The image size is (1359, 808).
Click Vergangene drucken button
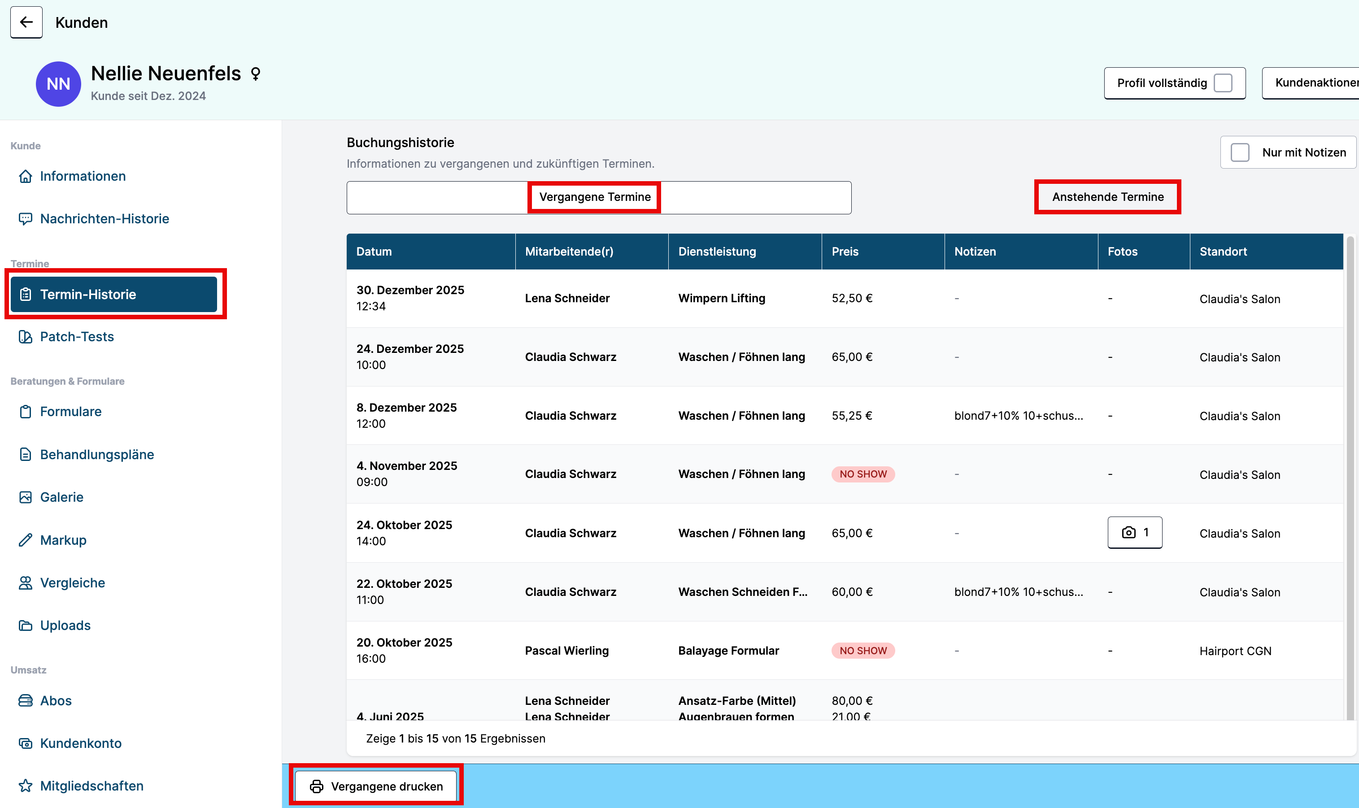[x=387, y=786]
